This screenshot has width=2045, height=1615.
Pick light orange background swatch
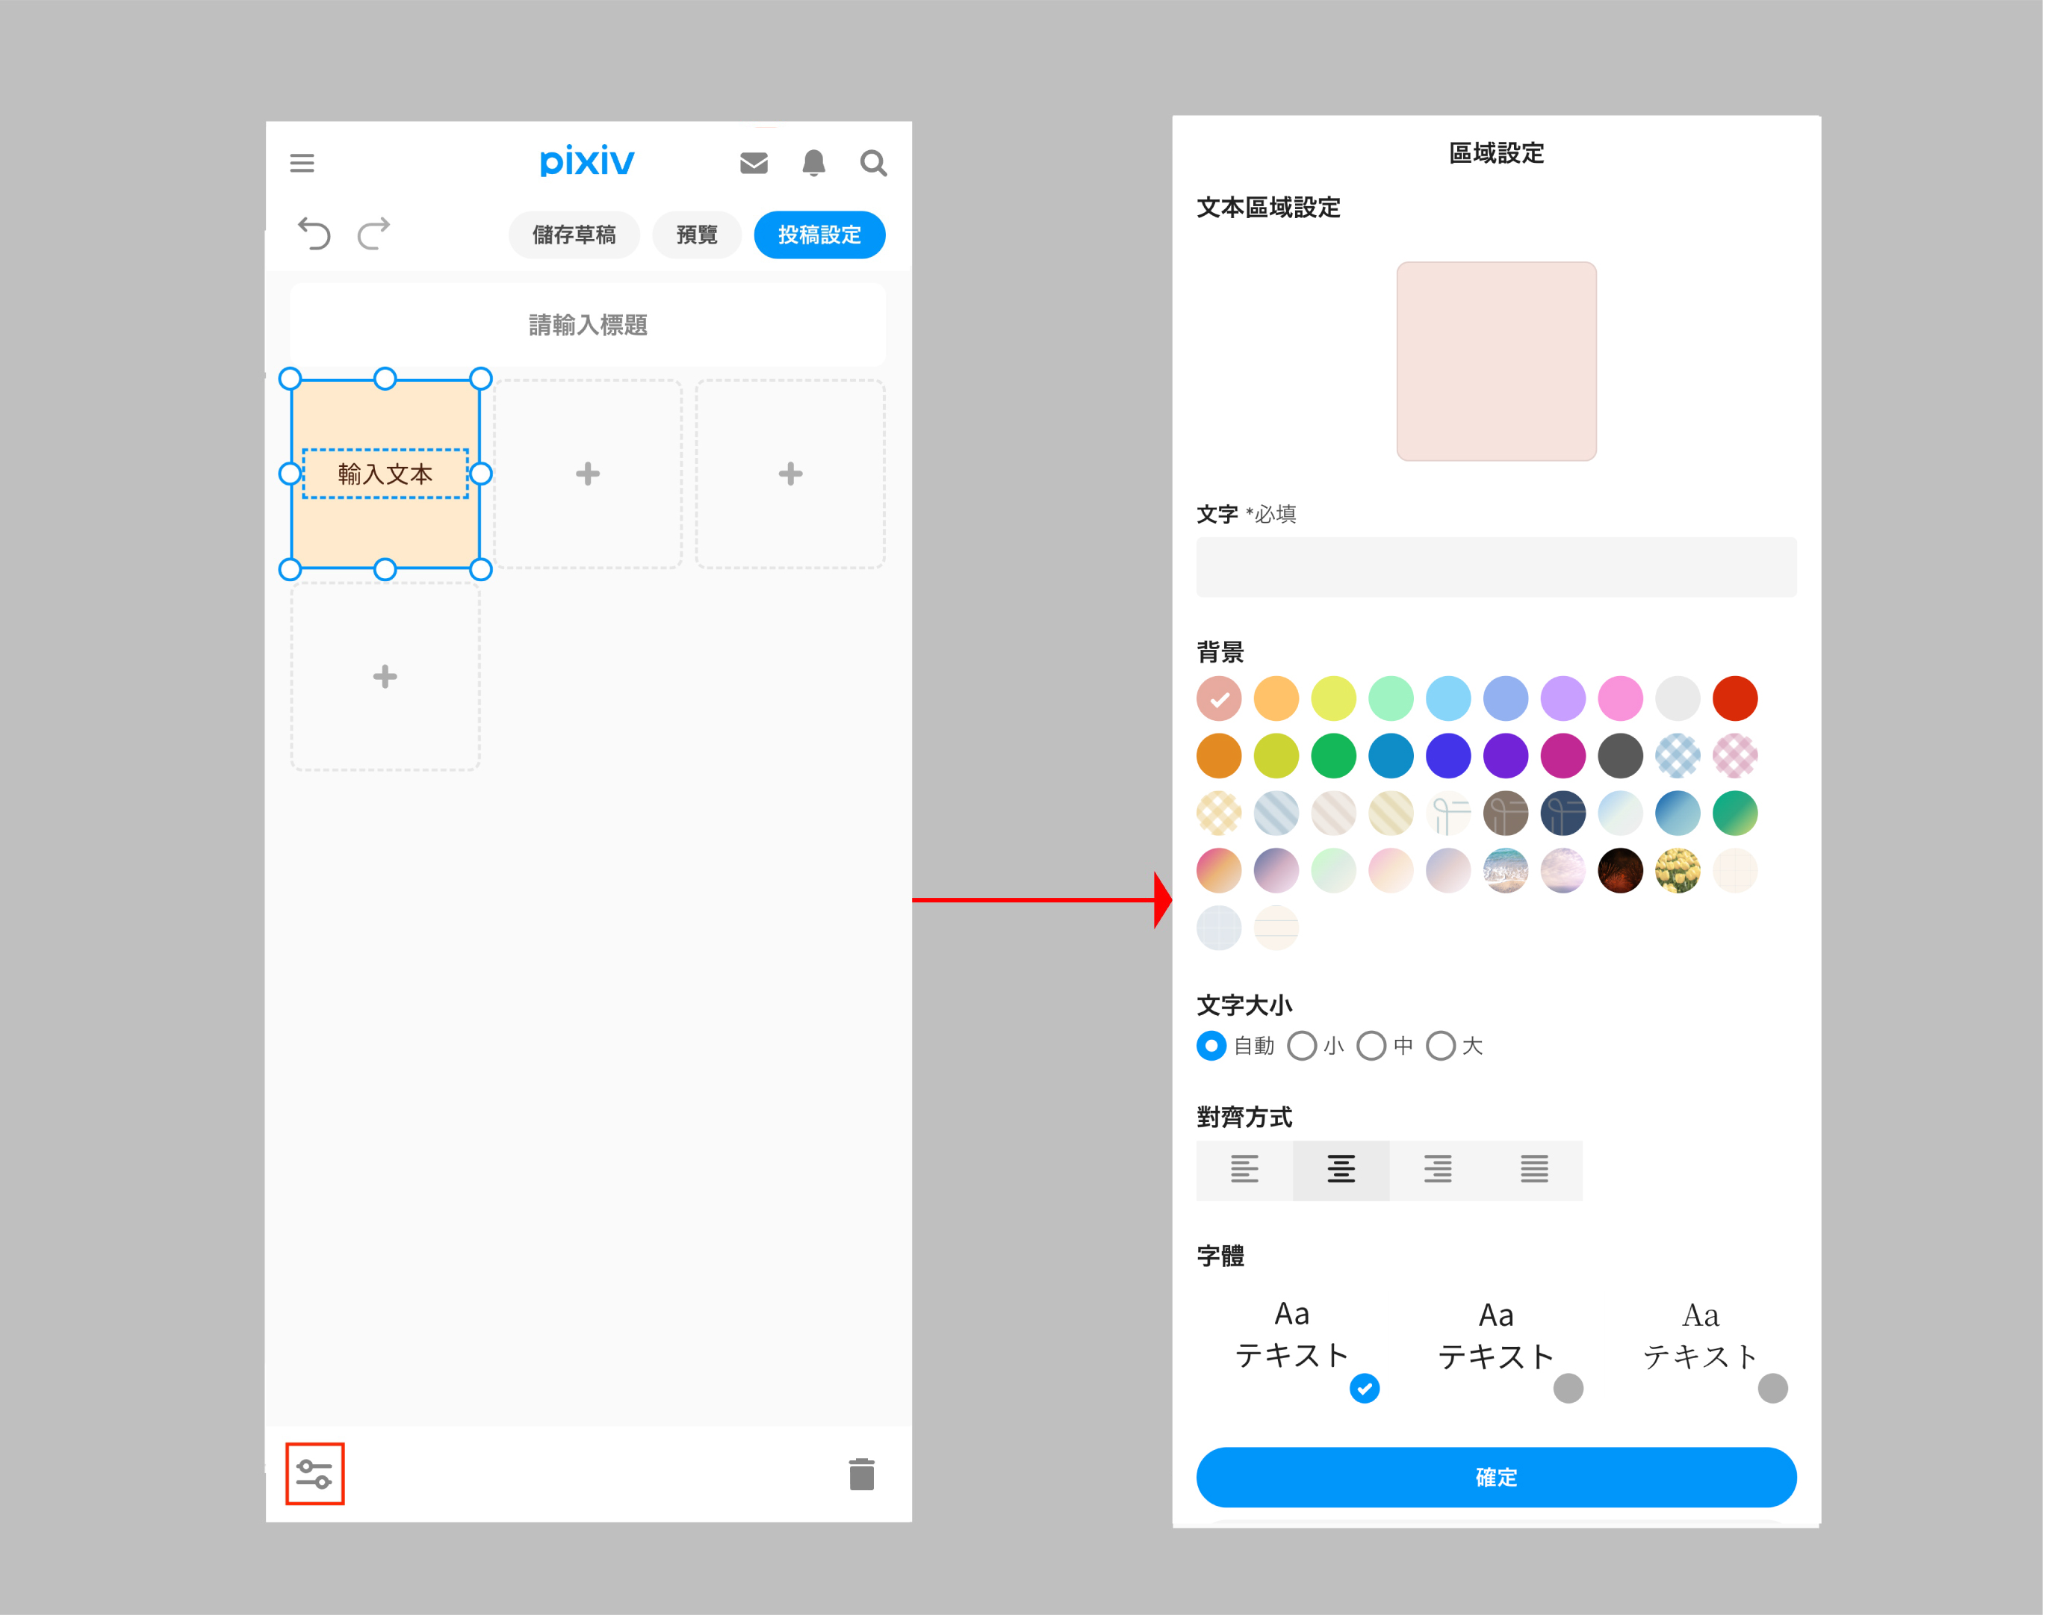[x=1276, y=698]
